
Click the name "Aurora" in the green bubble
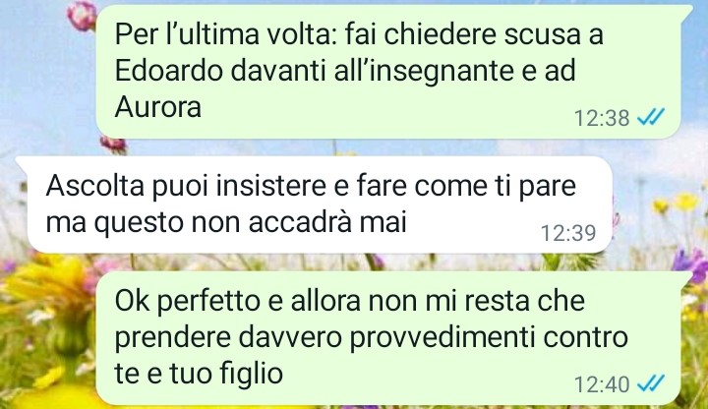[158, 107]
